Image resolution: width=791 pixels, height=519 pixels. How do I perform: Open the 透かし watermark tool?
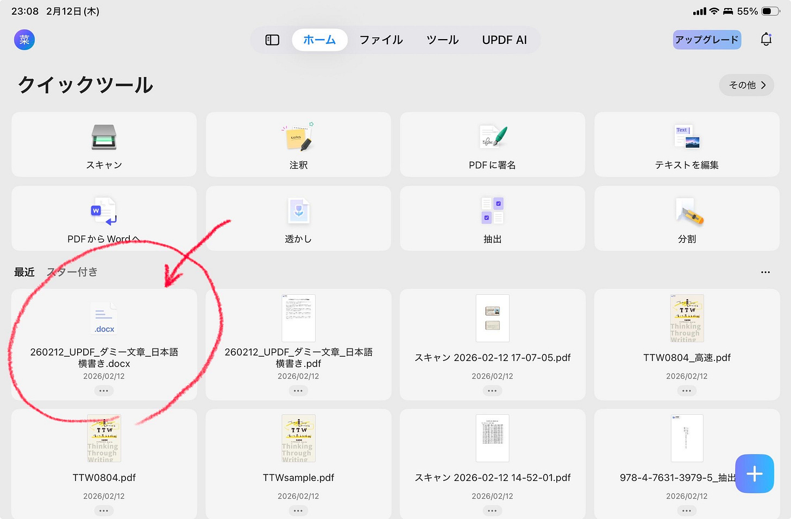pyautogui.click(x=298, y=218)
